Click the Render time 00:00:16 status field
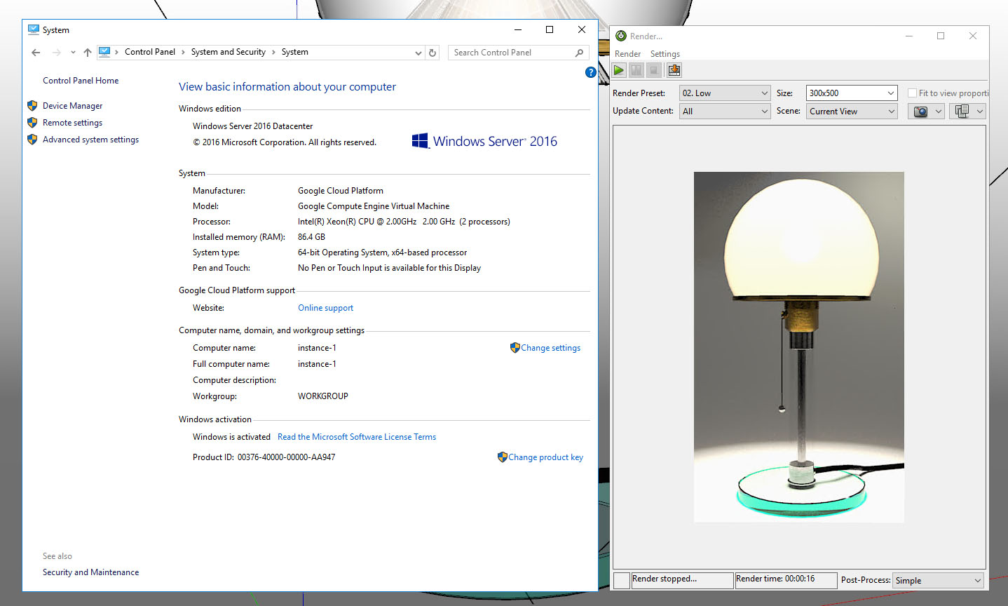Image resolution: width=1008 pixels, height=606 pixels. coord(786,580)
